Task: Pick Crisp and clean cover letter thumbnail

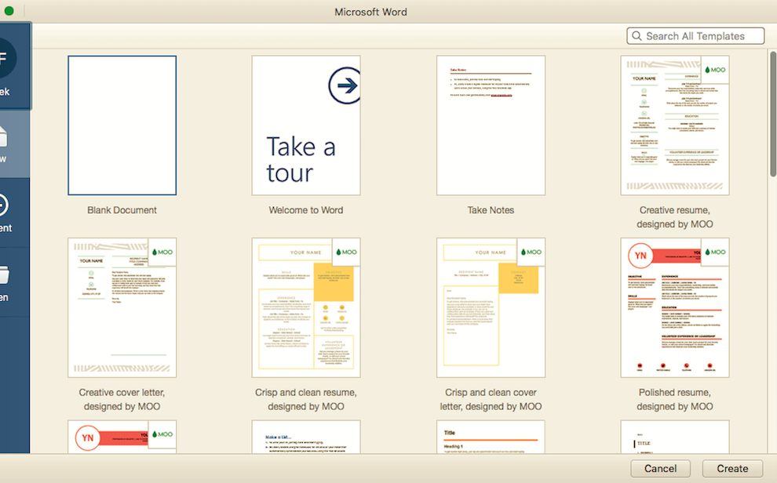Action: point(491,307)
